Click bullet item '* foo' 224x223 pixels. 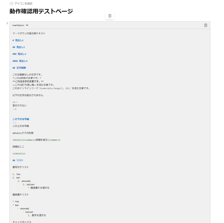coord(16,201)
